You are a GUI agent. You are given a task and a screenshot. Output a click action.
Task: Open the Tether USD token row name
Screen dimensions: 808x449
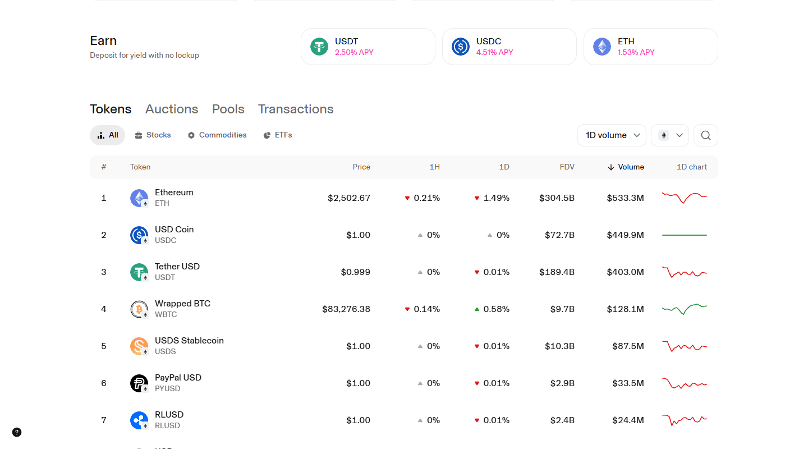coord(177,267)
